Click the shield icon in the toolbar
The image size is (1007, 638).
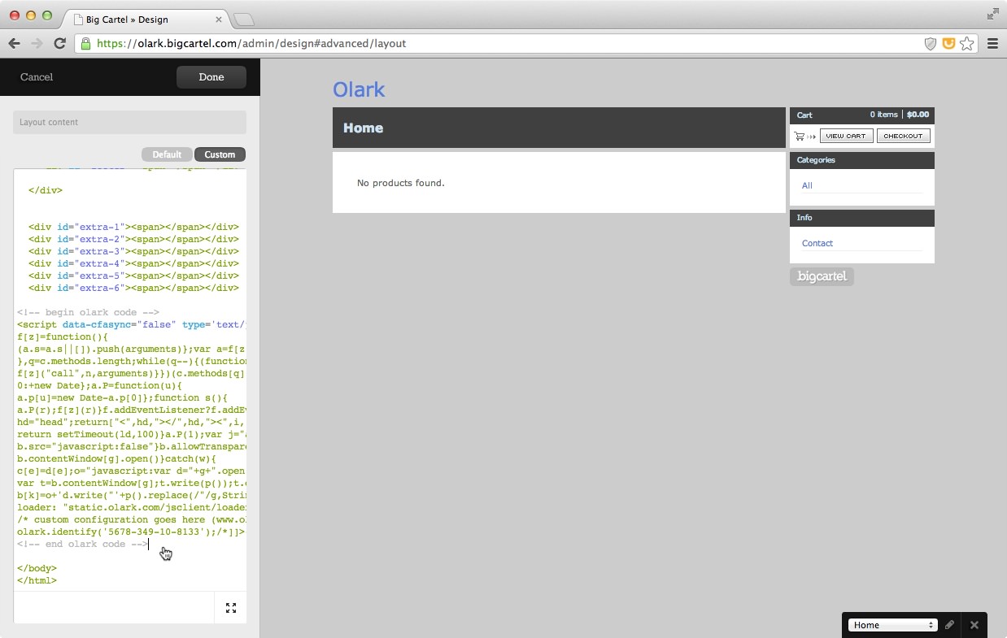pyautogui.click(x=930, y=43)
